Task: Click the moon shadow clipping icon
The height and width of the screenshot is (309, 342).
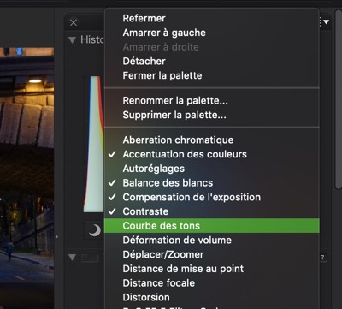Action: click(x=94, y=230)
